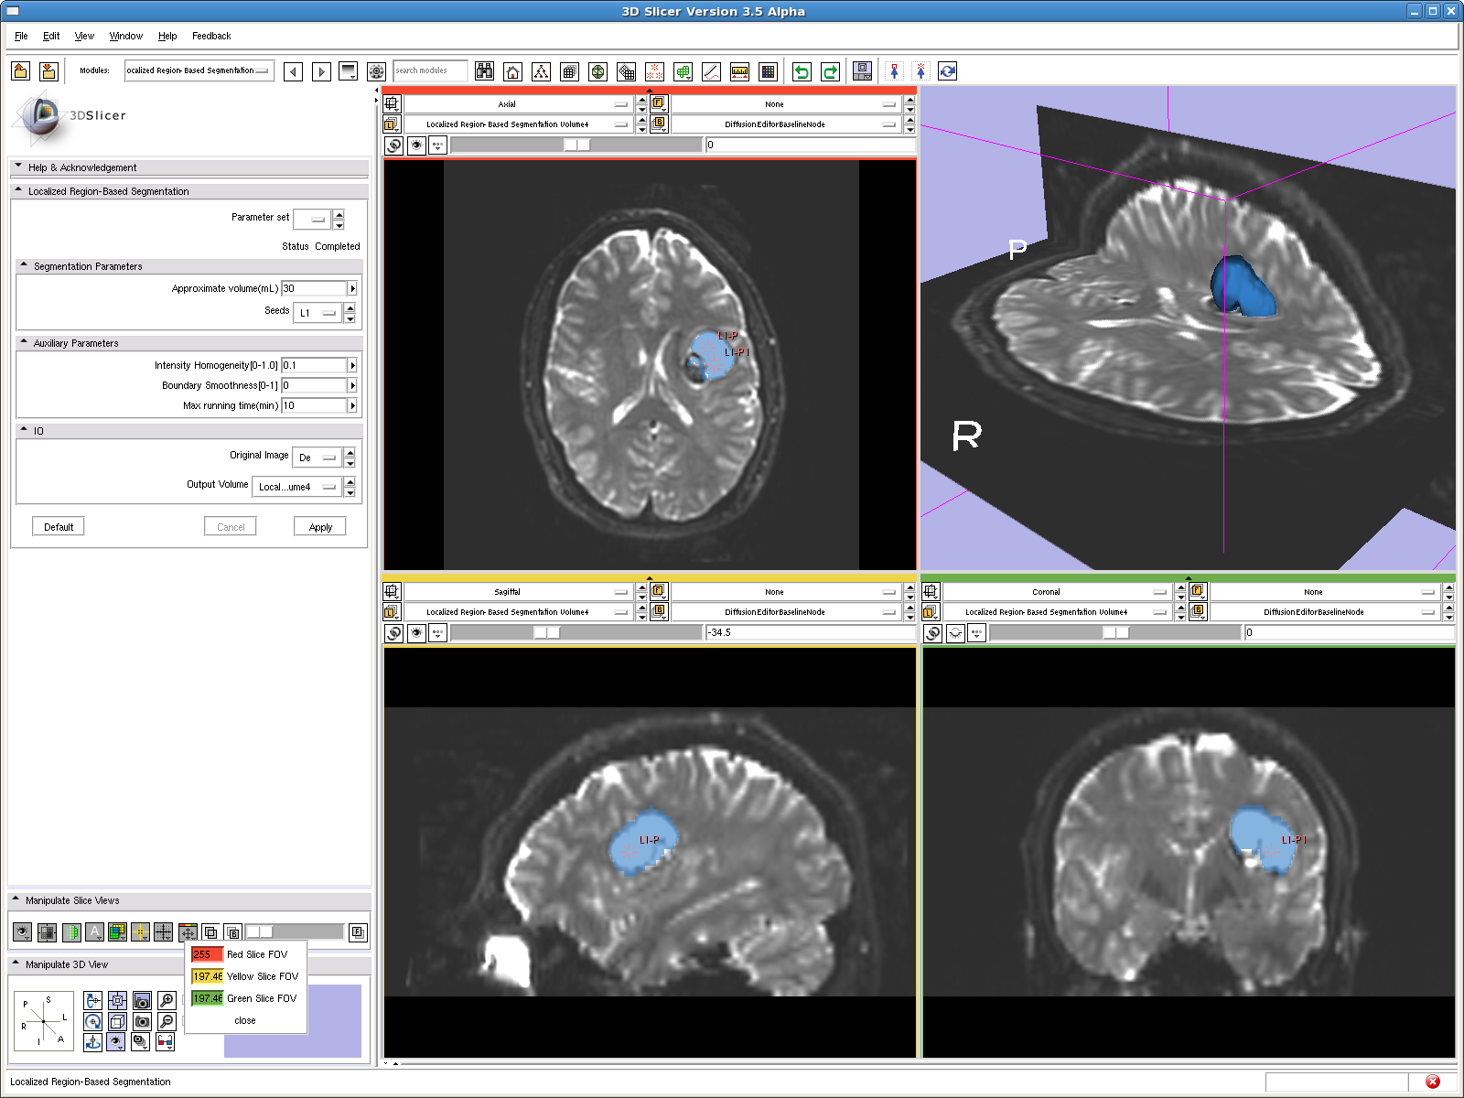This screenshot has height=1098, width=1464.
Task: Click the Default button
Action: (59, 527)
